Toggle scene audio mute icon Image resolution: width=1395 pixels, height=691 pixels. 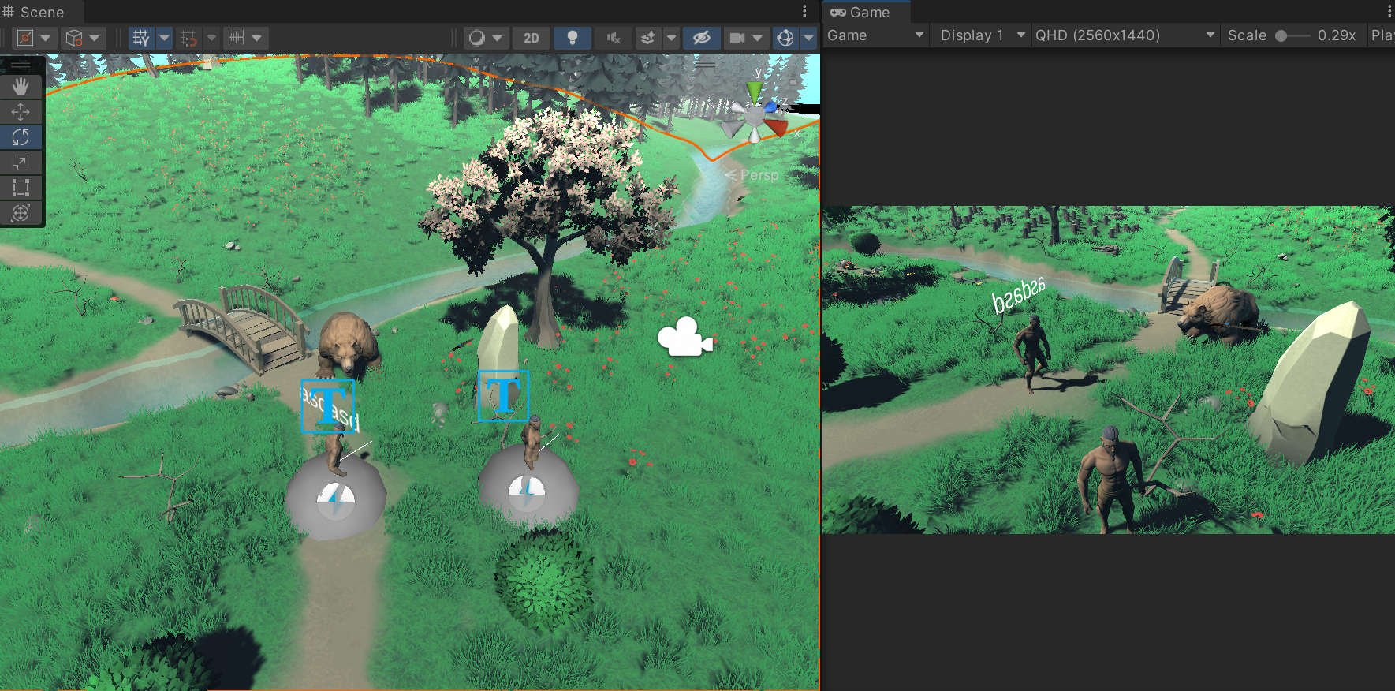tap(614, 38)
